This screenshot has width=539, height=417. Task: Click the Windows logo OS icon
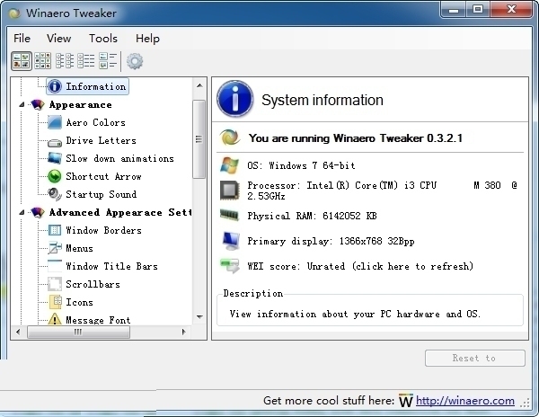point(229,165)
